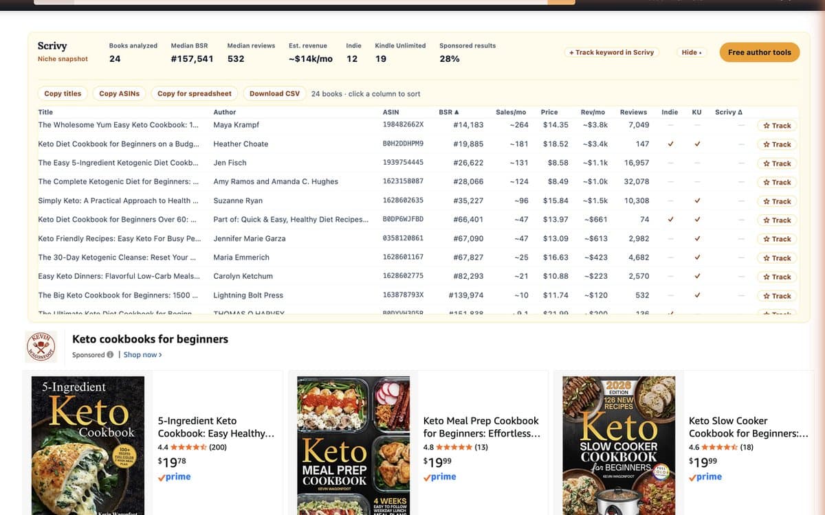This screenshot has height=515, width=825.
Task: Sort by ASIN column header
Action: (x=390, y=112)
